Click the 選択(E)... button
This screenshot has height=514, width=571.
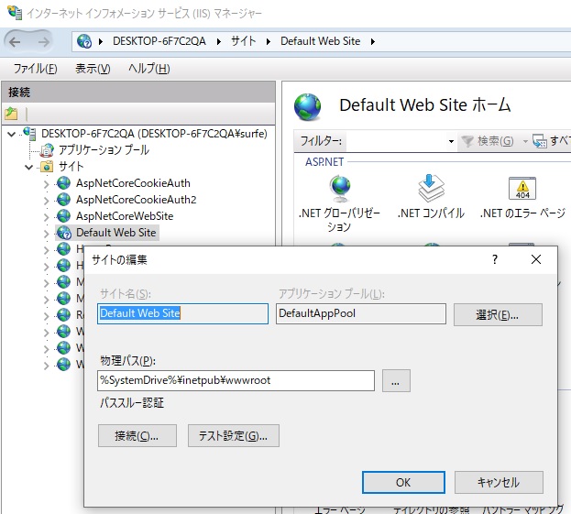(498, 314)
